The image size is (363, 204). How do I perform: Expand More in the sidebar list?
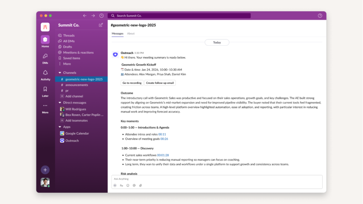click(65, 64)
